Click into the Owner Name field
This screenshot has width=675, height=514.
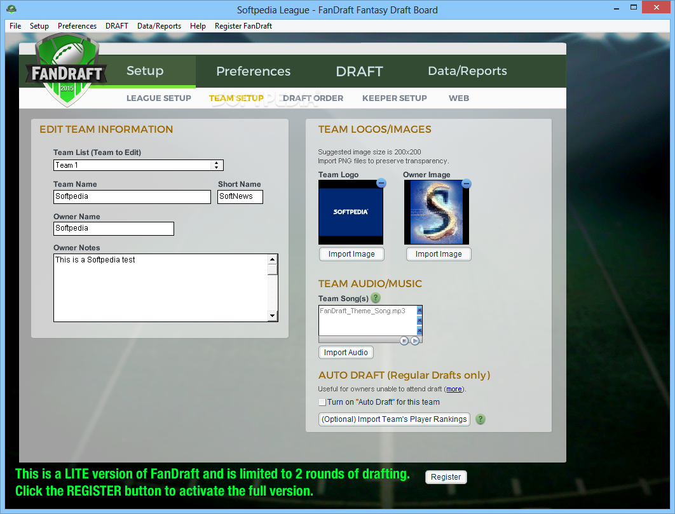coord(114,229)
